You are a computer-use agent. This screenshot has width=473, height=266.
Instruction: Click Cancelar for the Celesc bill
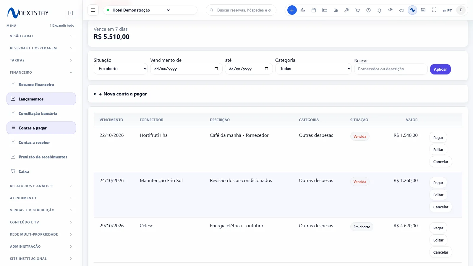440,252
